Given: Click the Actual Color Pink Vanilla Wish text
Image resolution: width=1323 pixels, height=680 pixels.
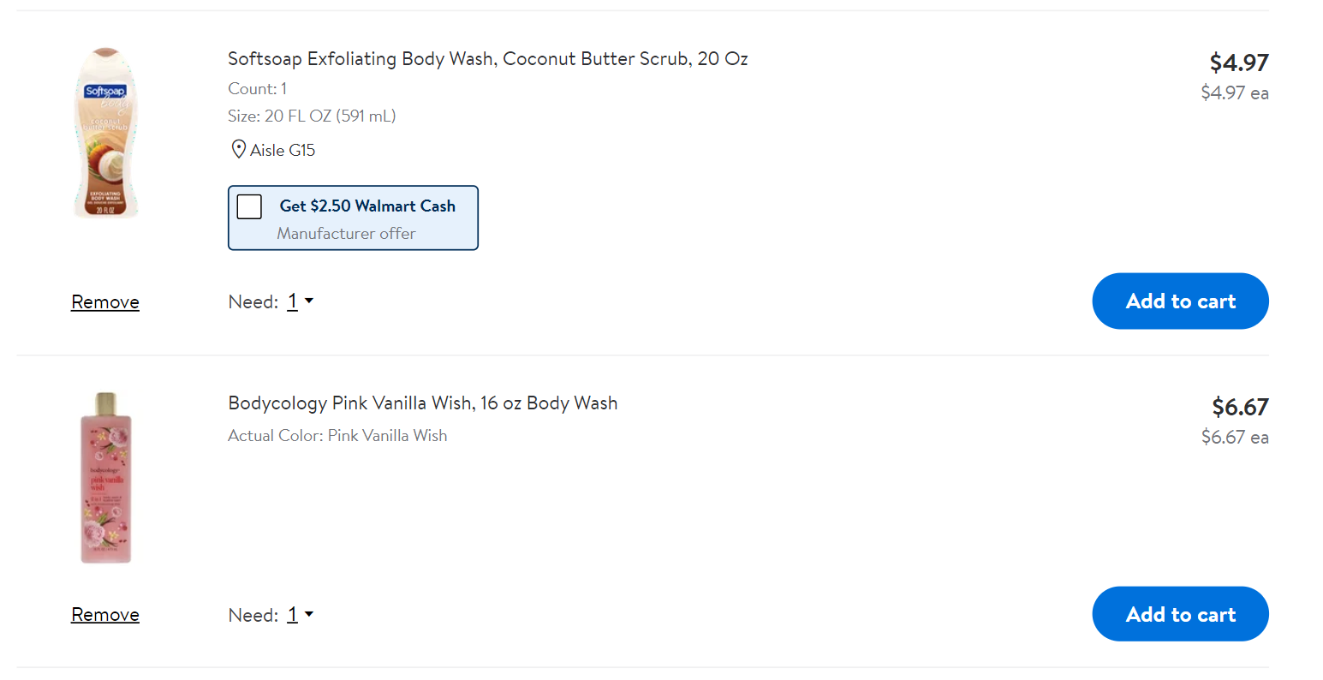Looking at the screenshot, I should [337, 436].
